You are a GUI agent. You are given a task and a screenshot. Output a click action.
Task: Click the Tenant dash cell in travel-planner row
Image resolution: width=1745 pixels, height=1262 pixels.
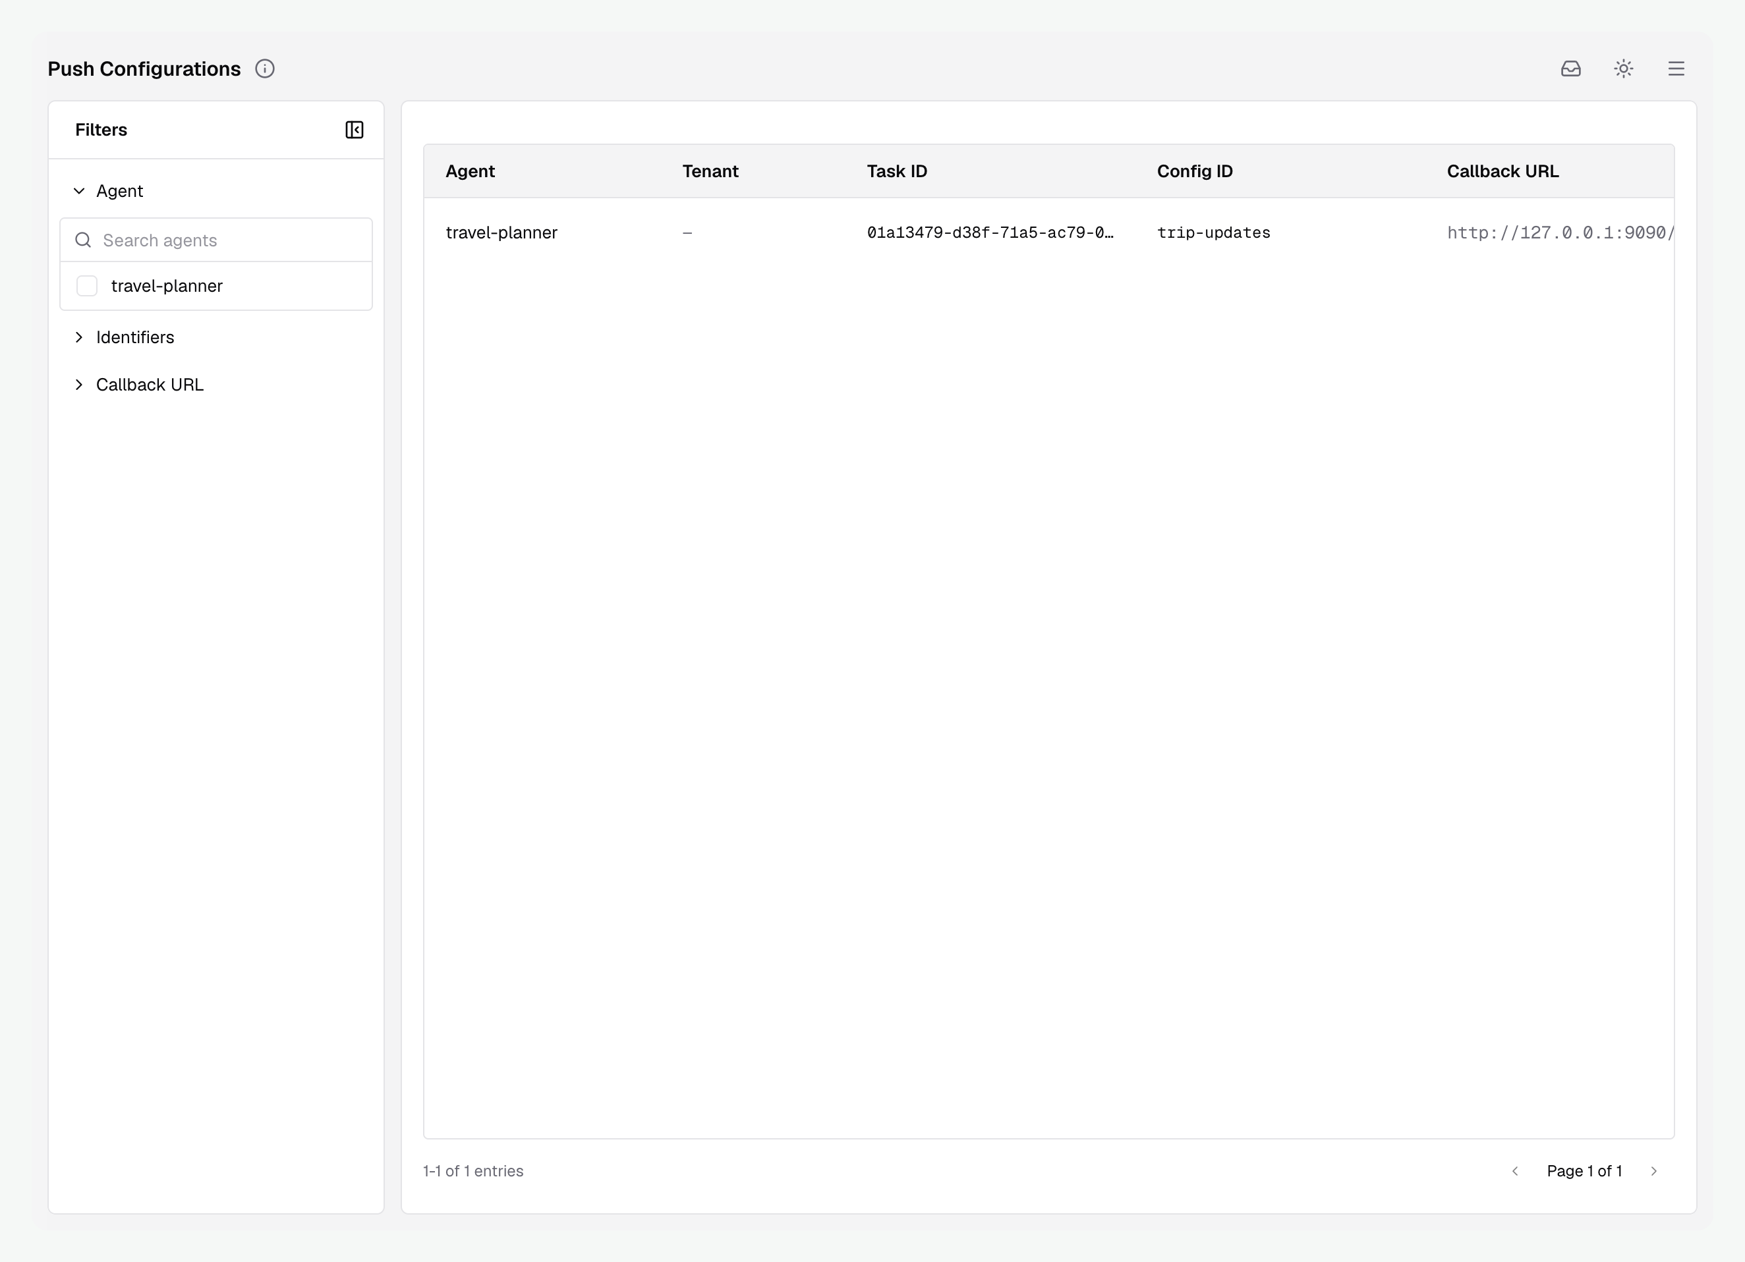pos(687,233)
